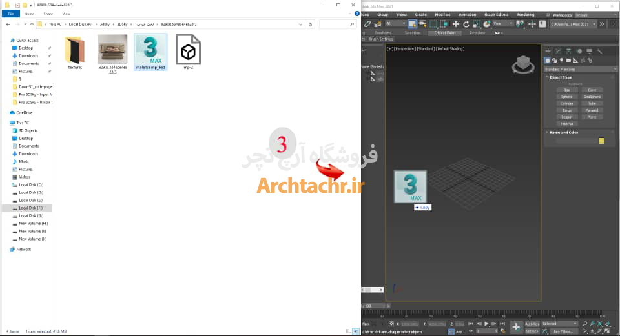Activate Select and Rotate tool

(x=466, y=24)
